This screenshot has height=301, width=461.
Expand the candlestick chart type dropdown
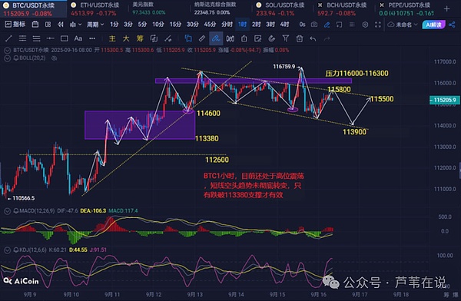[75, 25]
